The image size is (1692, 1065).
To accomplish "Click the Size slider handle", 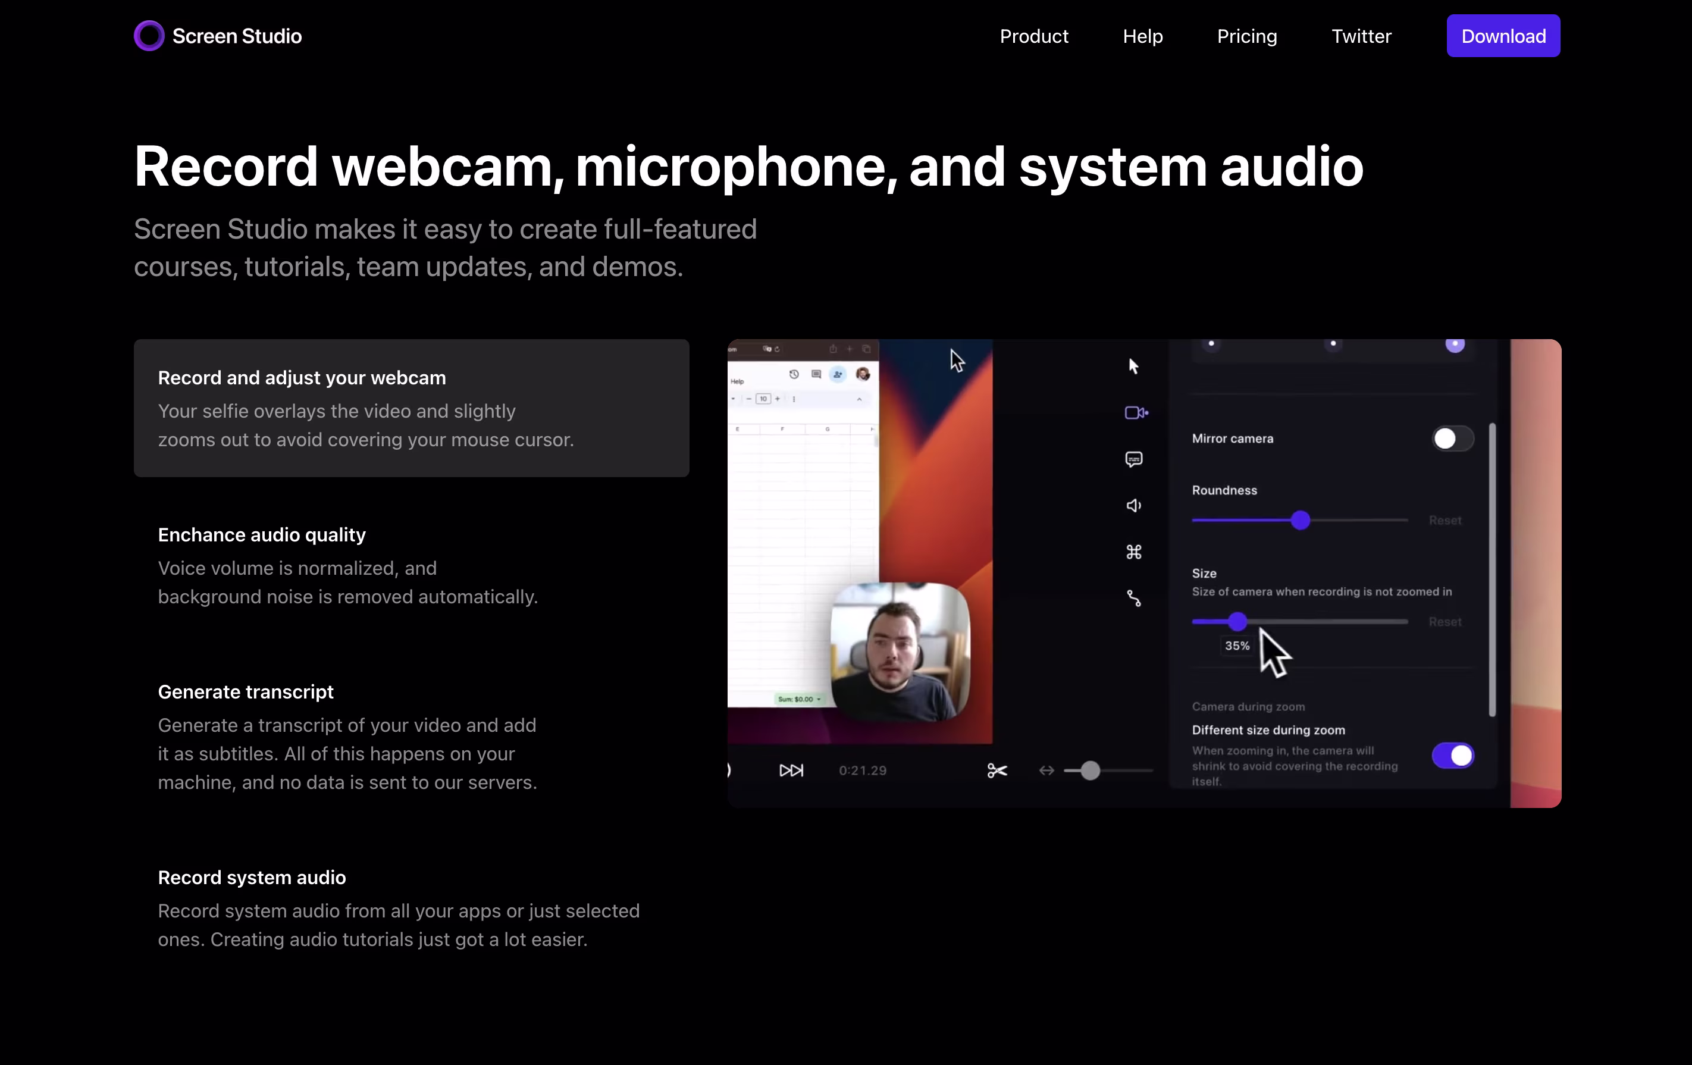I will pos(1237,621).
